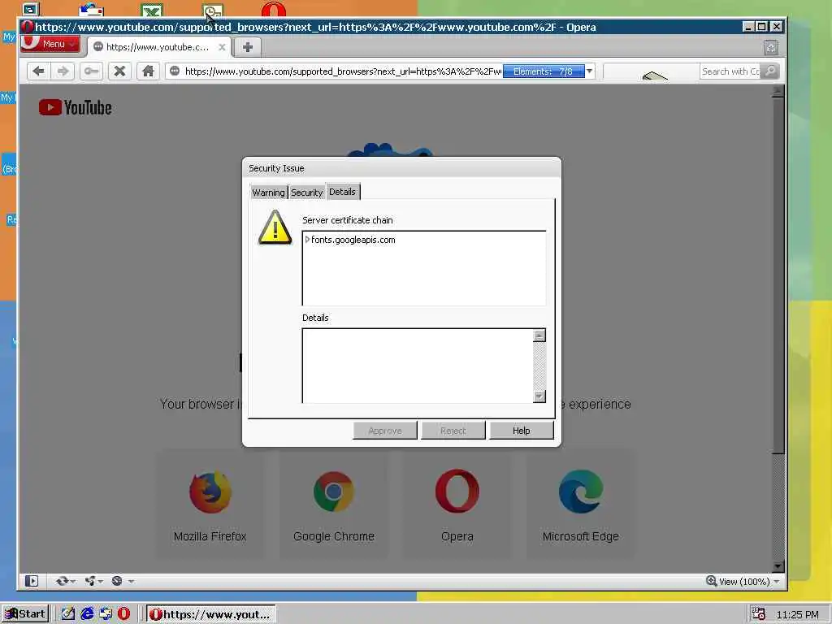Select the Microsoft Edge browser card

pos(580,504)
